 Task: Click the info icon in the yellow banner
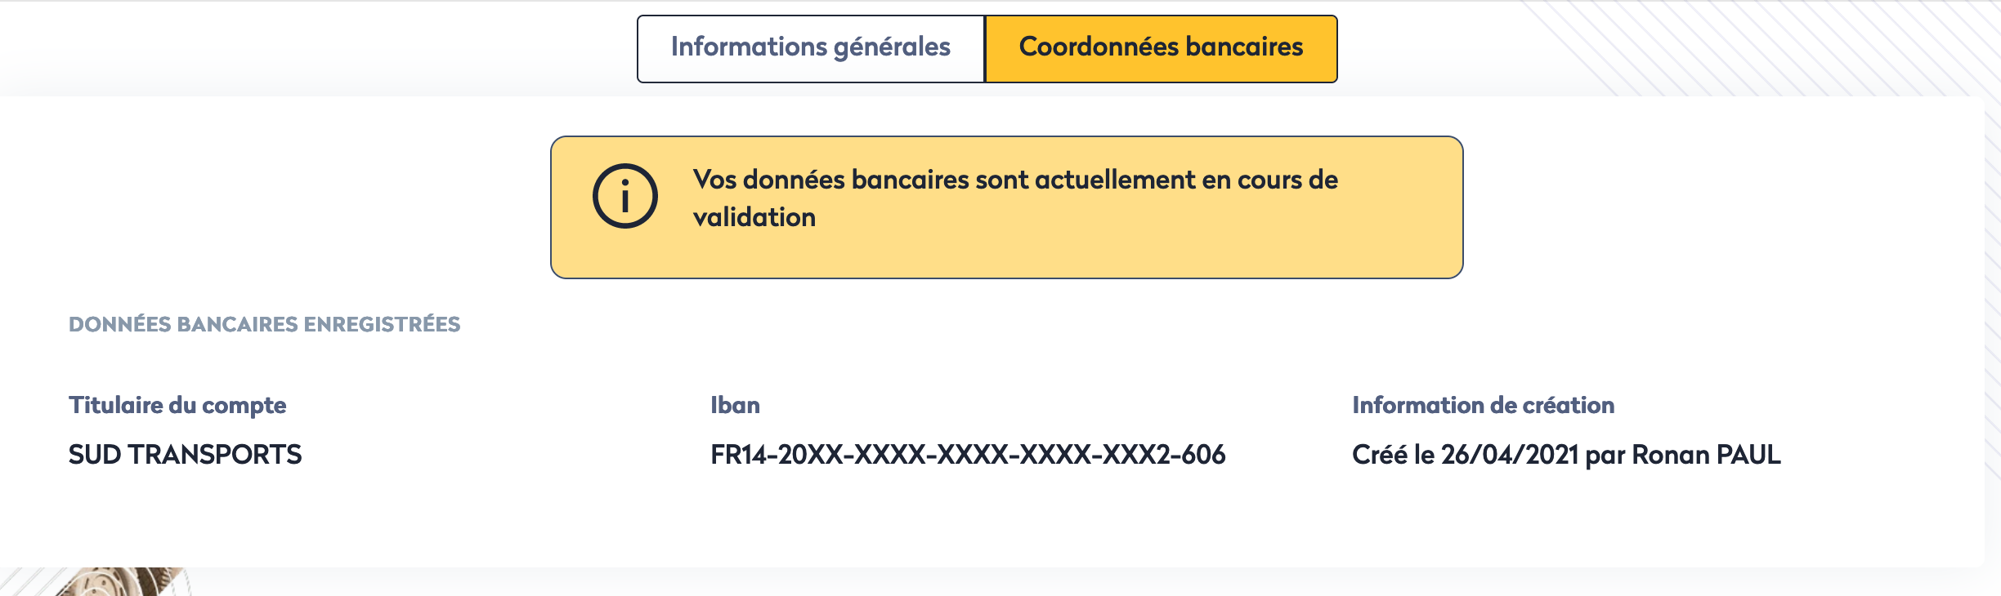coord(625,197)
